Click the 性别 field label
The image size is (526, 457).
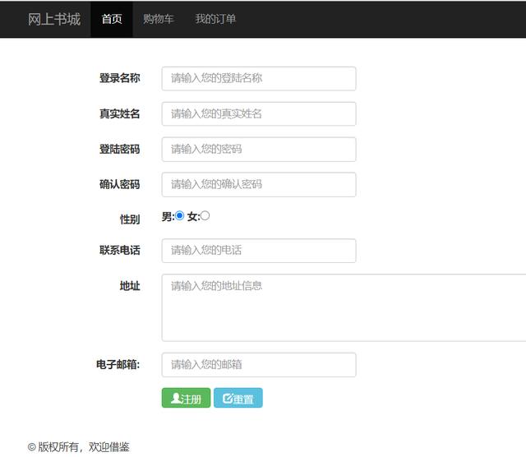[130, 219]
